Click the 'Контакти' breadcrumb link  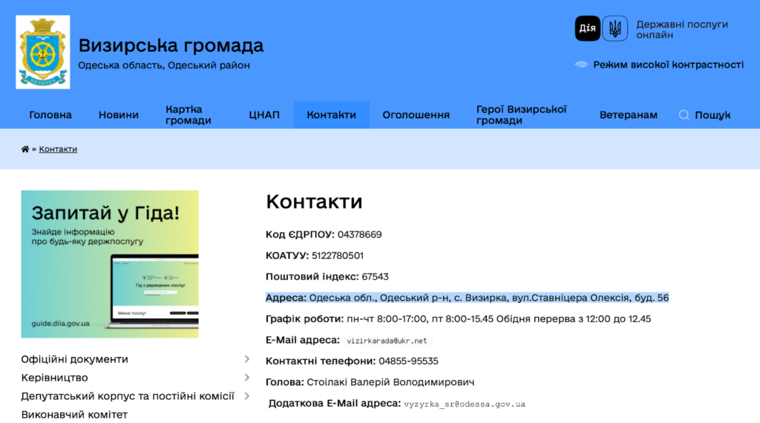pyautogui.click(x=58, y=149)
